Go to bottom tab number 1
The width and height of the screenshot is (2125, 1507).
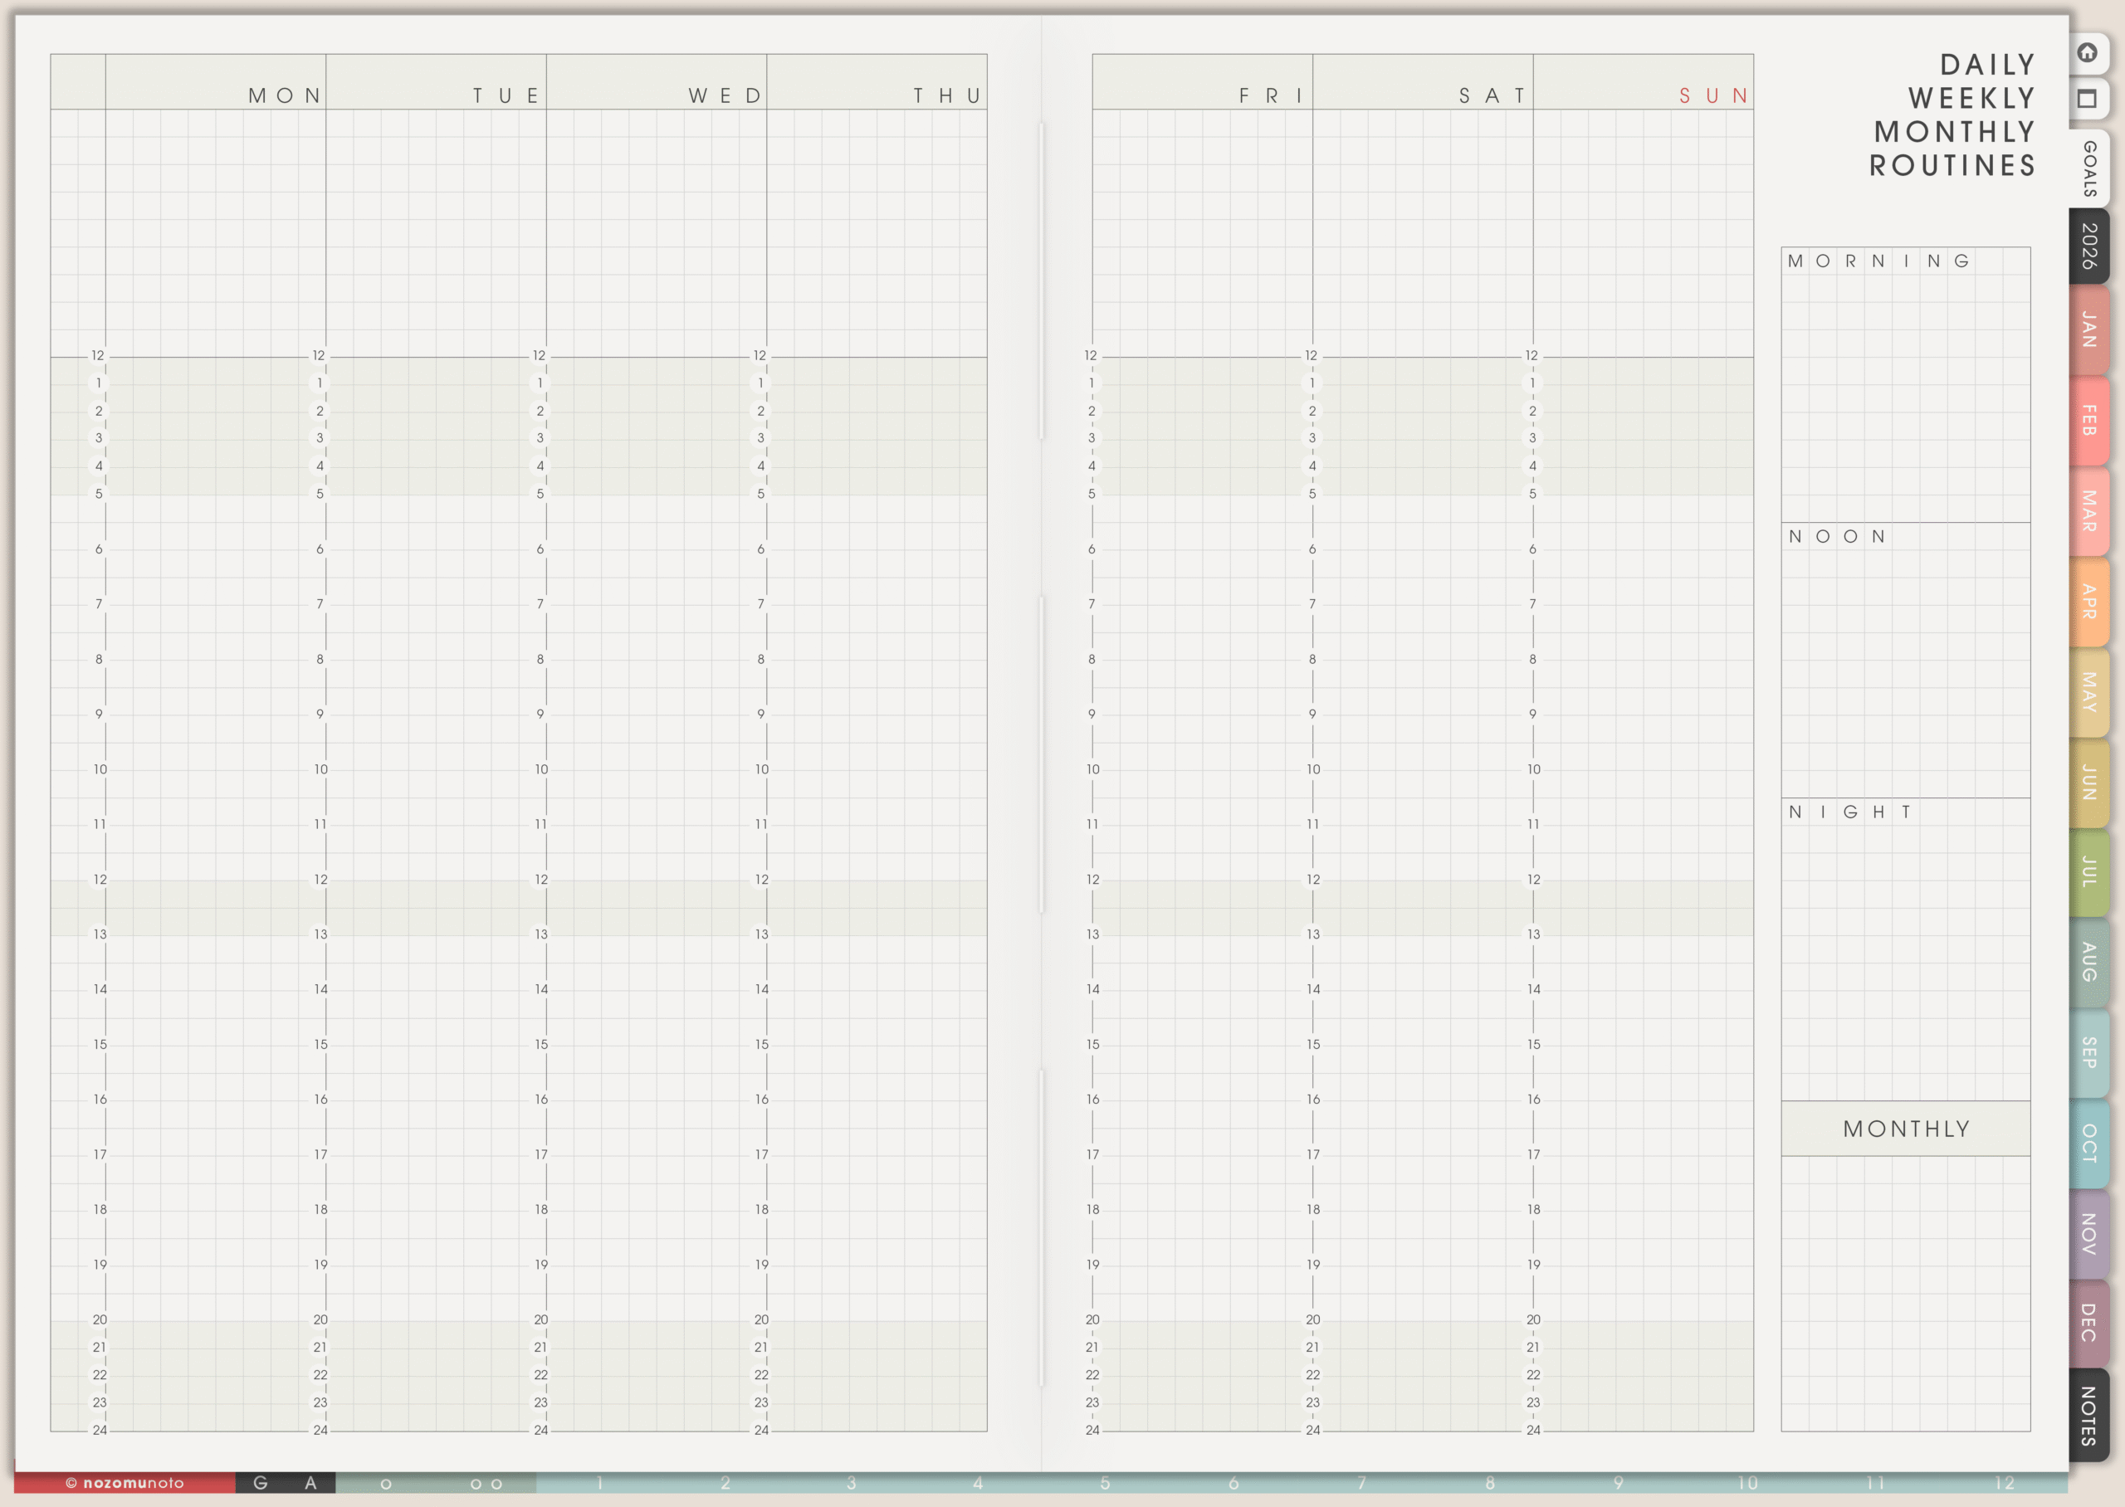[599, 1483]
